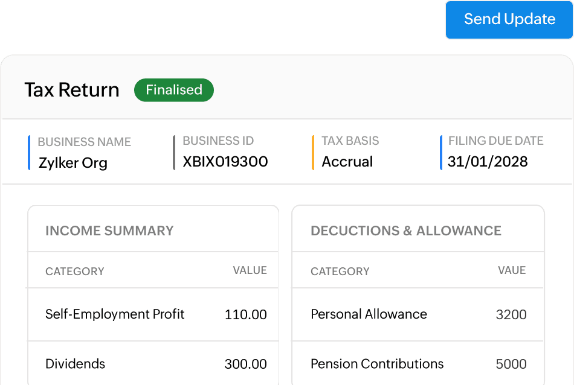Screen dimensions: 574x385
Task: Click the Self-Employment Profit value 110.00
Action: pos(245,314)
